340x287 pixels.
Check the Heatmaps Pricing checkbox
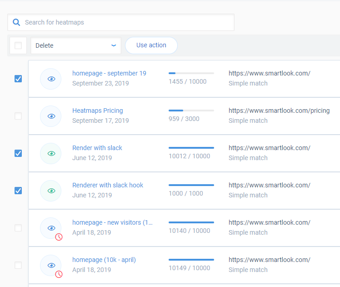coord(18,116)
